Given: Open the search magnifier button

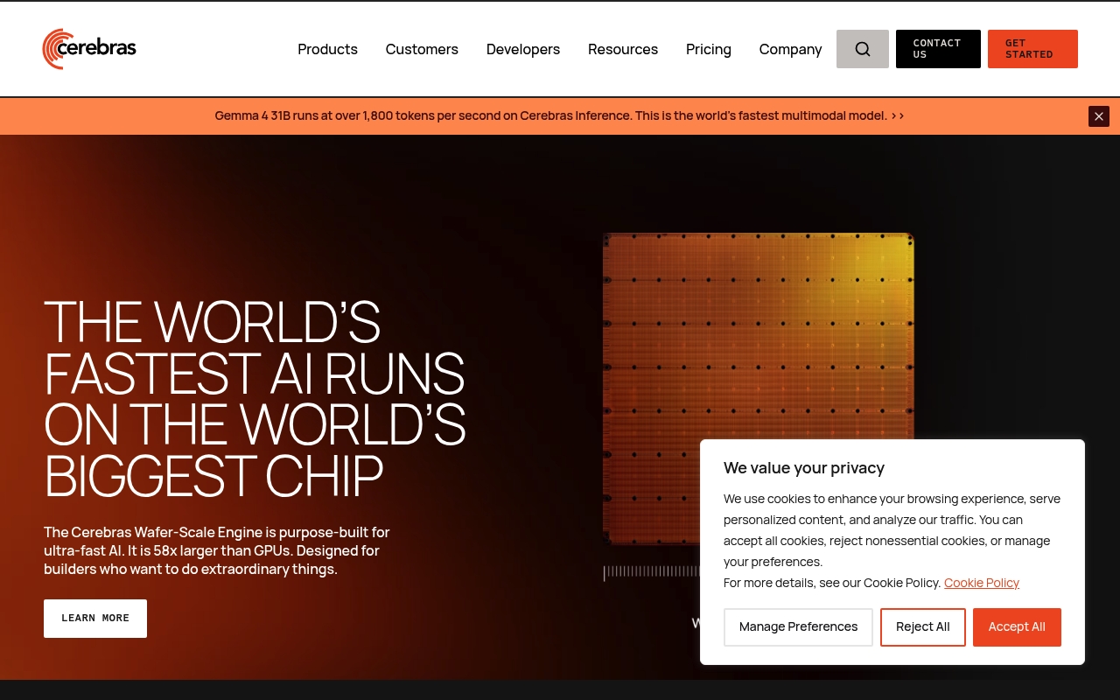Looking at the screenshot, I should (x=862, y=49).
